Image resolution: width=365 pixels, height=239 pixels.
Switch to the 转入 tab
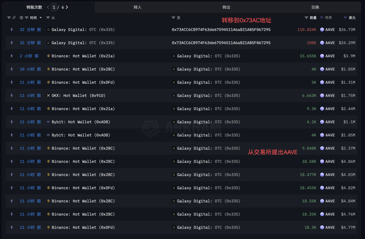click(x=137, y=7)
